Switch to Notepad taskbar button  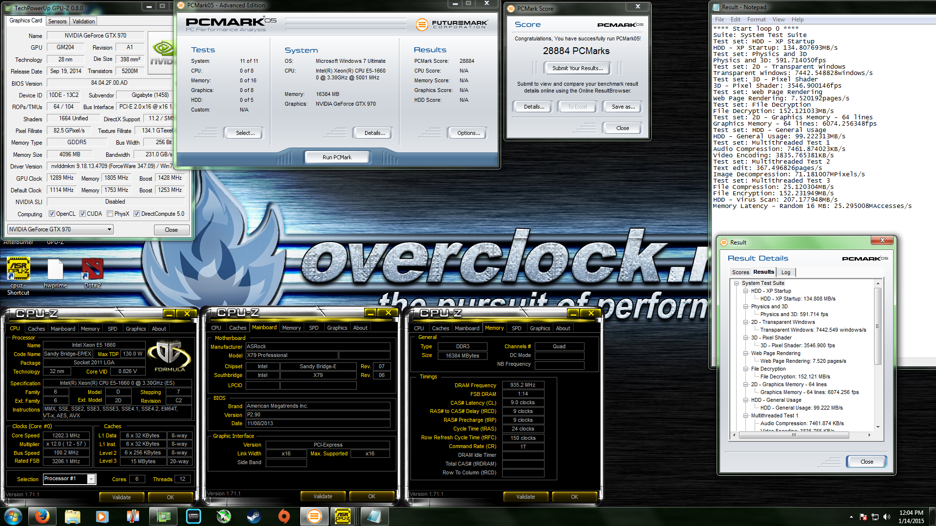(x=374, y=516)
